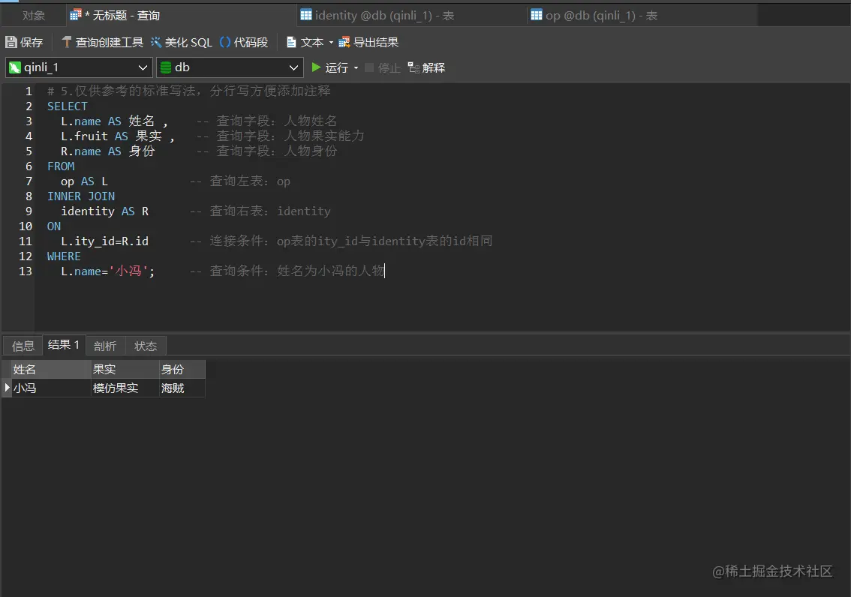Open the identity @db (qinli_1) table tab
The image size is (851, 597).
click(x=412, y=15)
